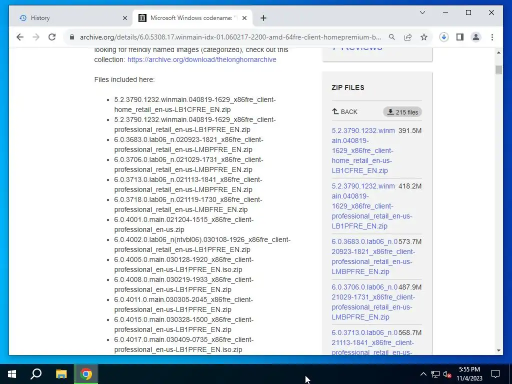
Task: Click the Chrome taskbar icon
Action: coord(86,374)
